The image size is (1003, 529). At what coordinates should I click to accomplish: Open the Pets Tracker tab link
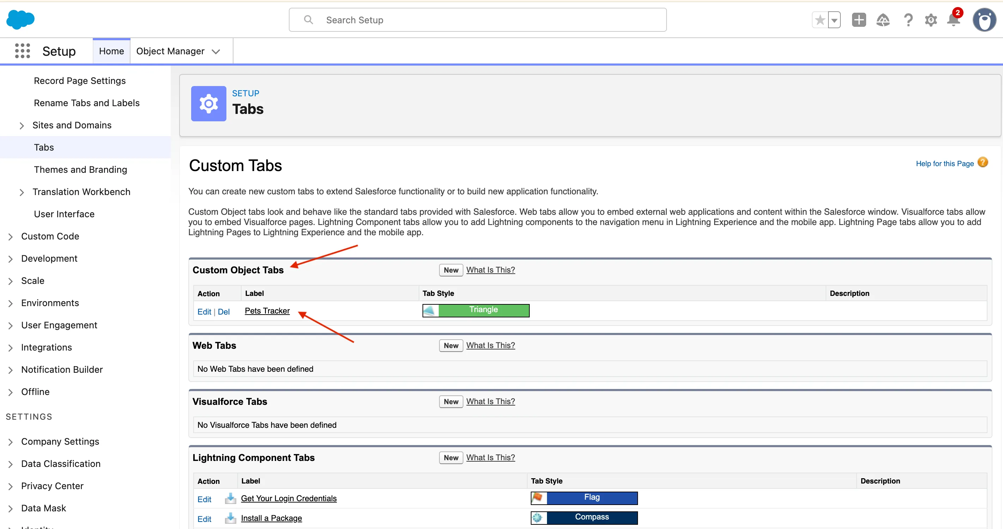click(x=267, y=311)
